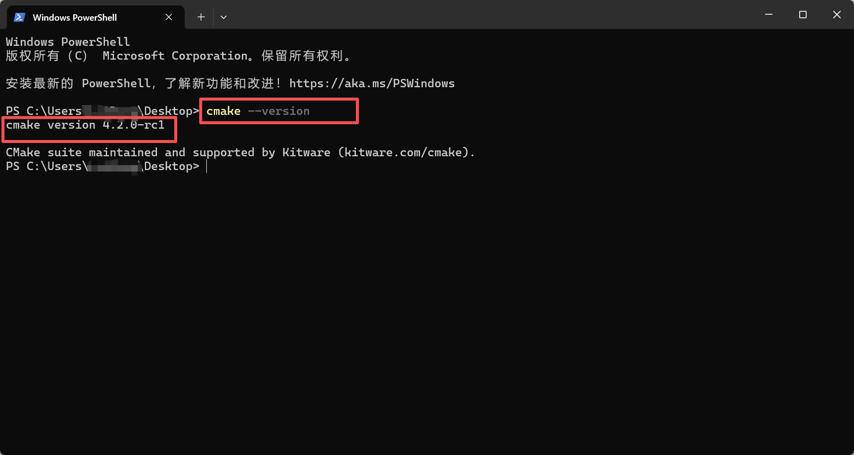Click the cursor at the active prompt
Screen dimensions: 854x455
point(207,166)
